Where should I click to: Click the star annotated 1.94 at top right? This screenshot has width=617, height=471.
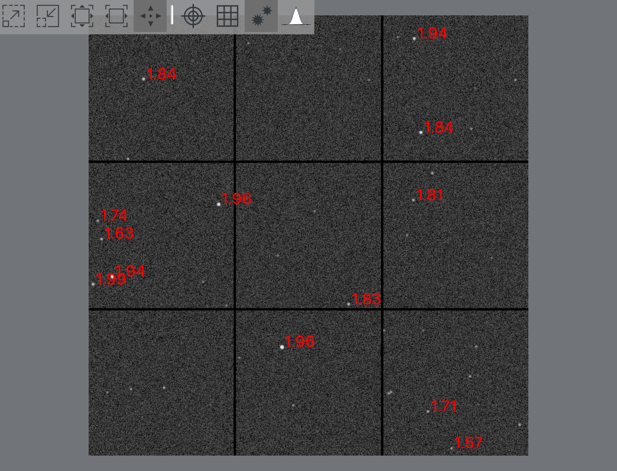tap(414, 38)
